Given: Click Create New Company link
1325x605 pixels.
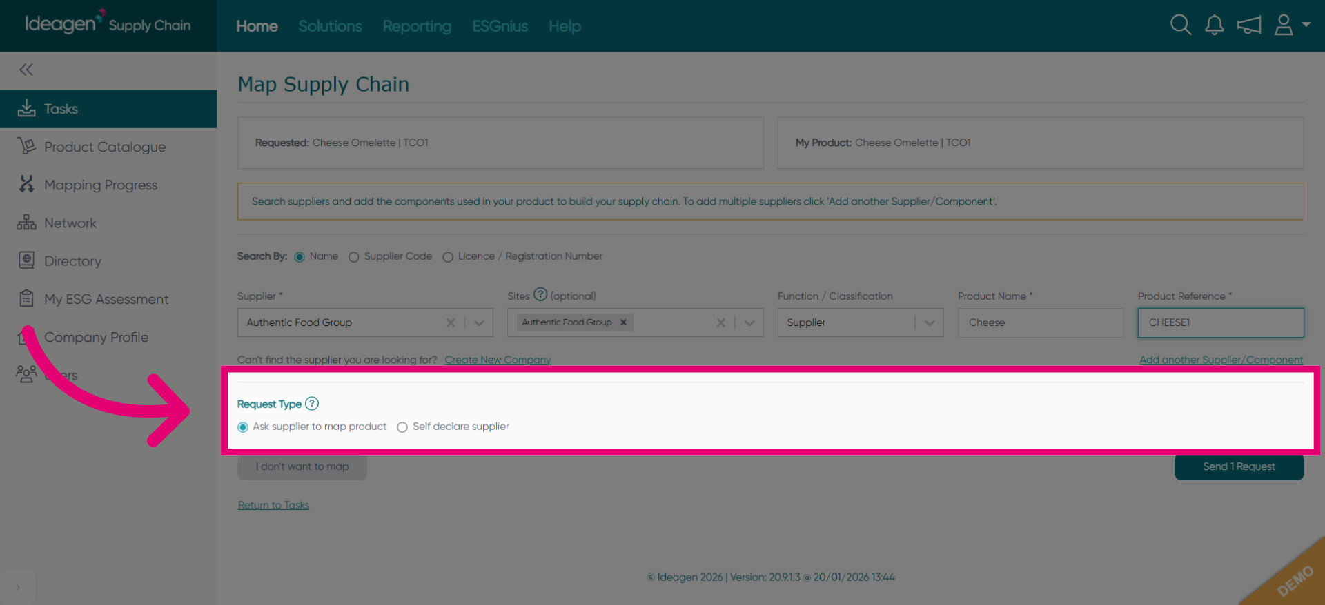Looking at the screenshot, I should click(498, 360).
